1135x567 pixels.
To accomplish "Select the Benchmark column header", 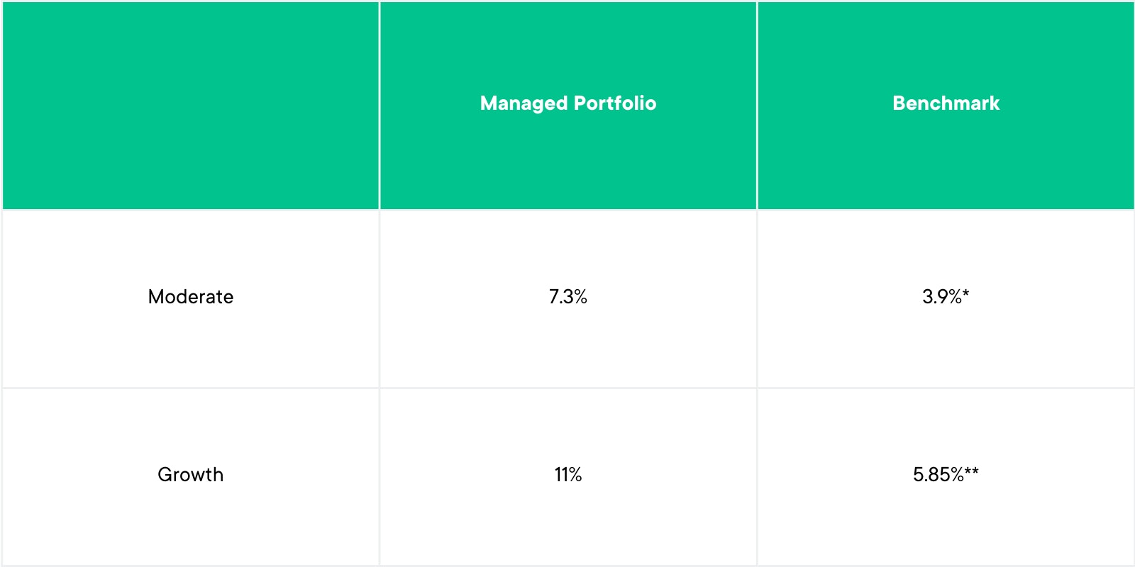I will click(946, 103).
